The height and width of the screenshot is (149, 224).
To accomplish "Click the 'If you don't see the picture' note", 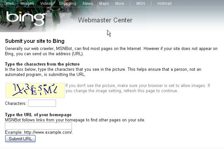I will (x=138, y=88).
